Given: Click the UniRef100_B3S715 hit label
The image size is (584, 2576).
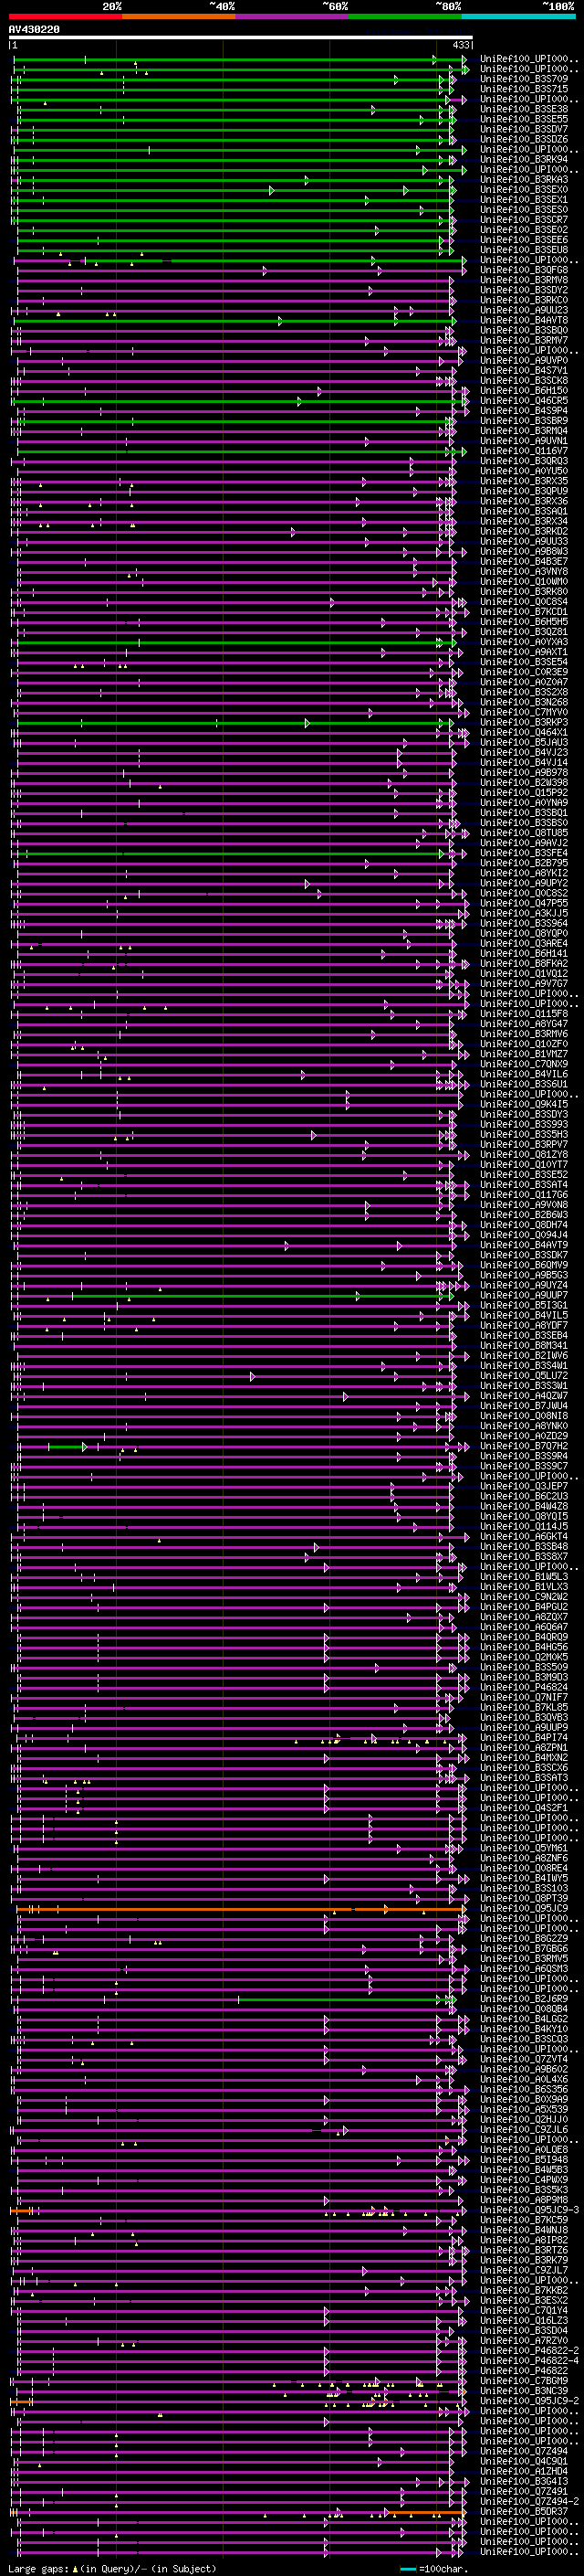Looking at the screenshot, I should pos(524,89).
